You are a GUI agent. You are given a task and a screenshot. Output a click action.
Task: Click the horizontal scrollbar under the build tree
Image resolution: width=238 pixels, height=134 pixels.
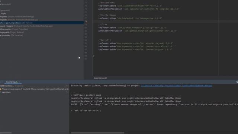6,133
